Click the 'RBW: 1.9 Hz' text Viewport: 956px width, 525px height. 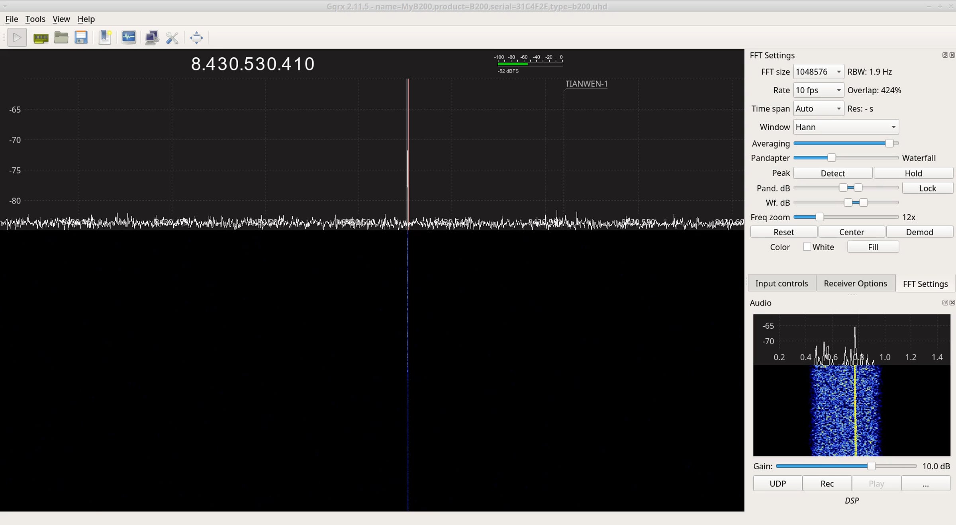tap(870, 72)
